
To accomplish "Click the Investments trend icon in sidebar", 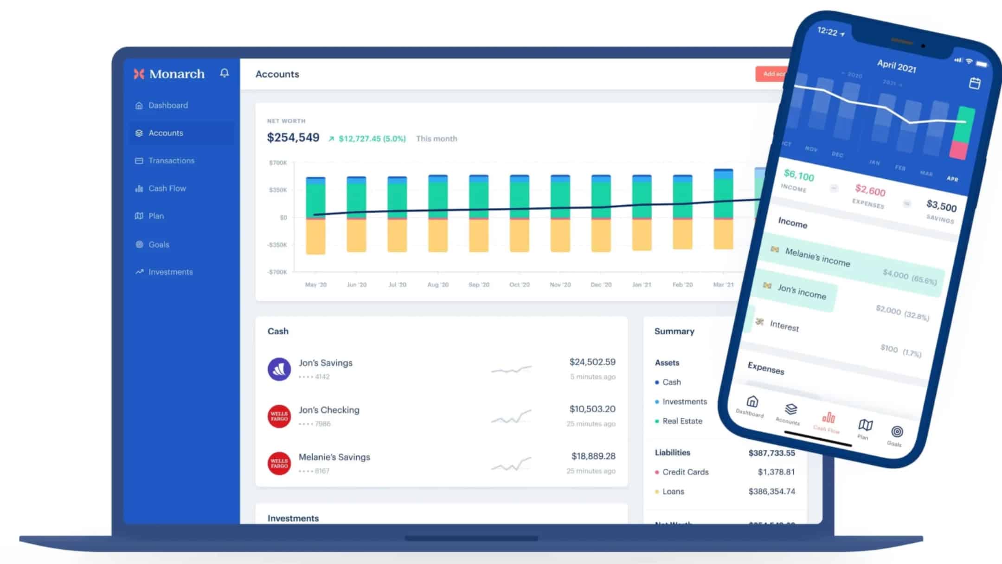I will [139, 272].
